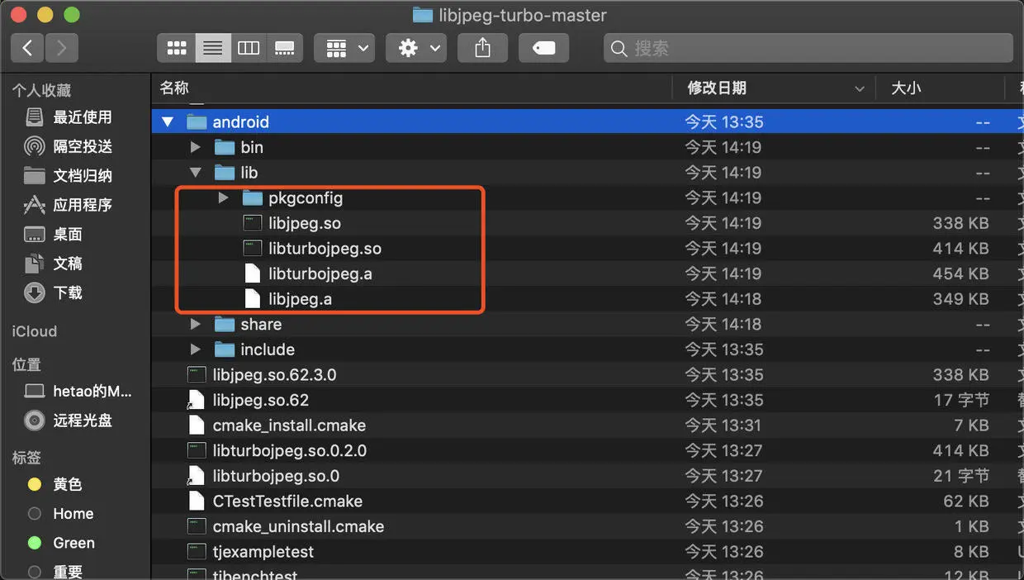Select the pkgconfig folder icon
This screenshot has width=1024, height=580.
(x=253, y=197)
